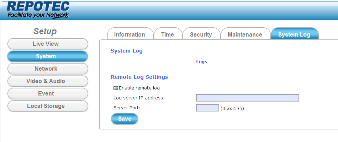This screenshot has width=338, height=142.
Task: Select the System menu button
Action: click(x=47, y=56)
